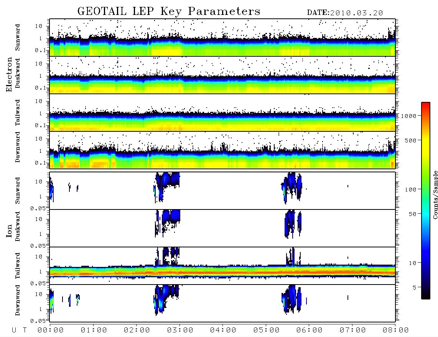The width and height of the screenshot is (438, 337).
Task: Click inside the Electron Tailward spectrogram panel
Action: pyautogui.click(x=222, y=113)
